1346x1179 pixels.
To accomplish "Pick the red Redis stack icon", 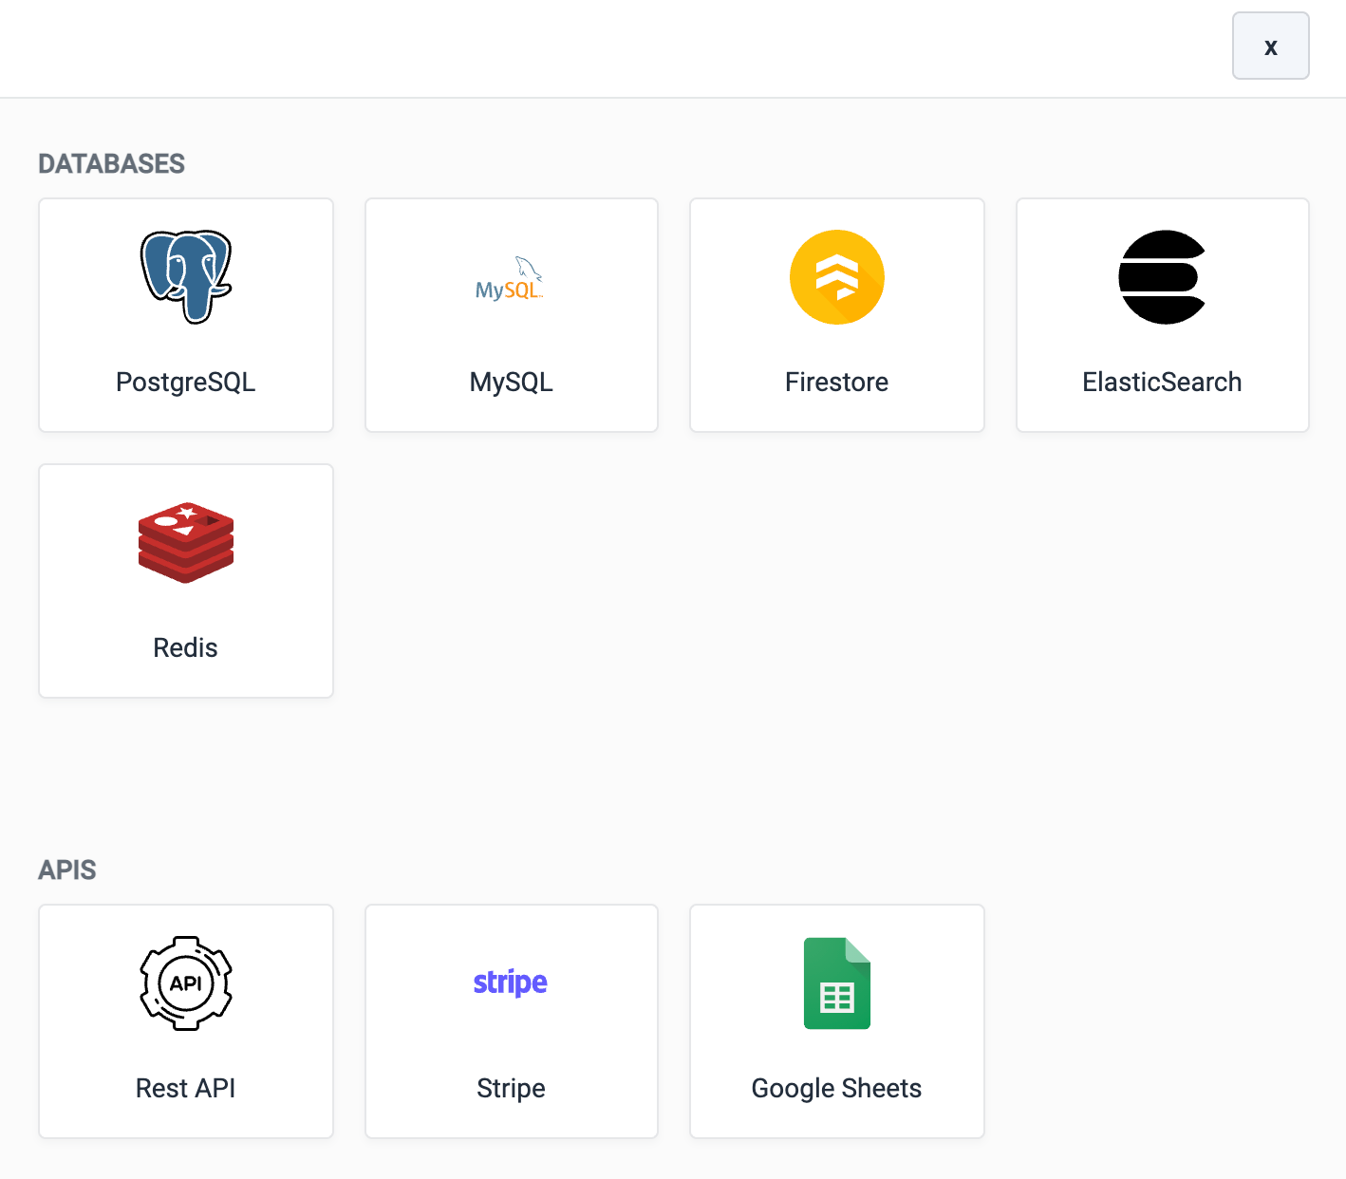I will 186,543.
